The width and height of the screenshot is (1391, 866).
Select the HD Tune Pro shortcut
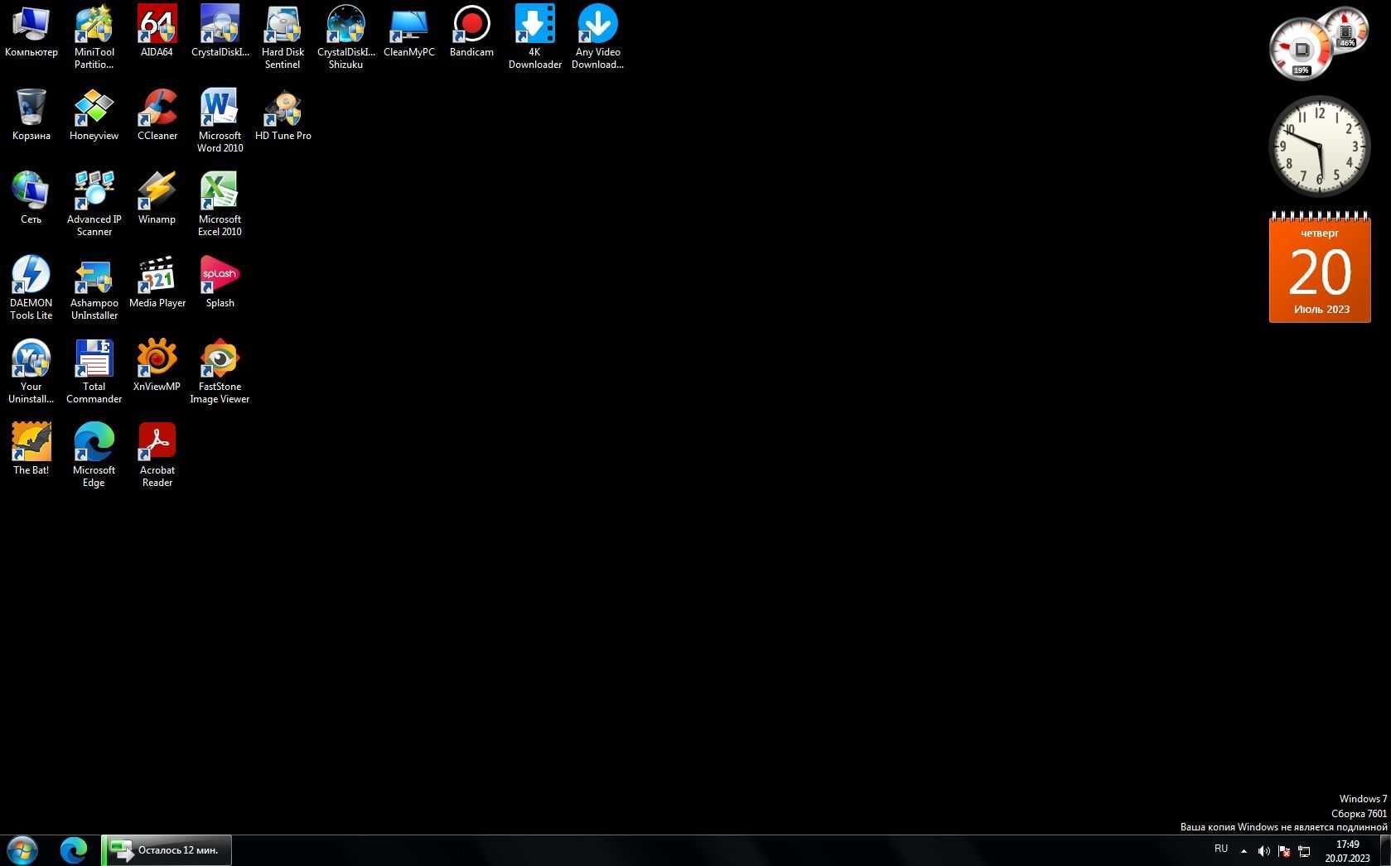pos(283,115)
